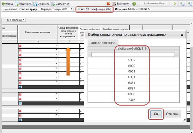Click the filter input field under rdictionary header
Viewport: 193px width, 133px height.
tap(133, 55)
